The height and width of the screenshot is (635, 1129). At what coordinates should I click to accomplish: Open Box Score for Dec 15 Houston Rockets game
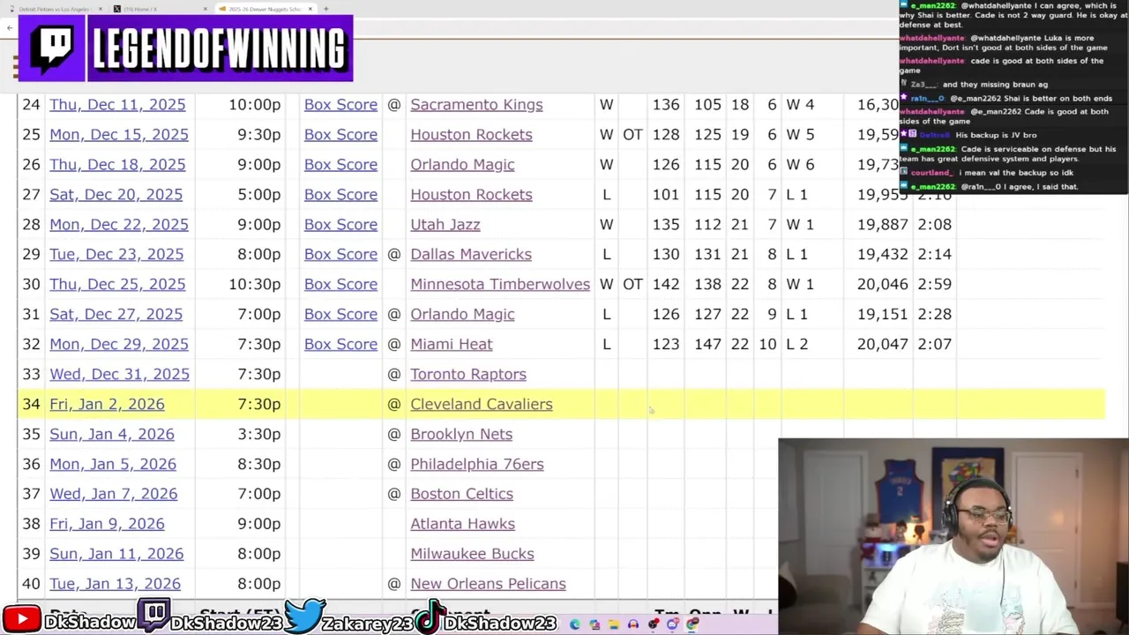click(340, 135)
